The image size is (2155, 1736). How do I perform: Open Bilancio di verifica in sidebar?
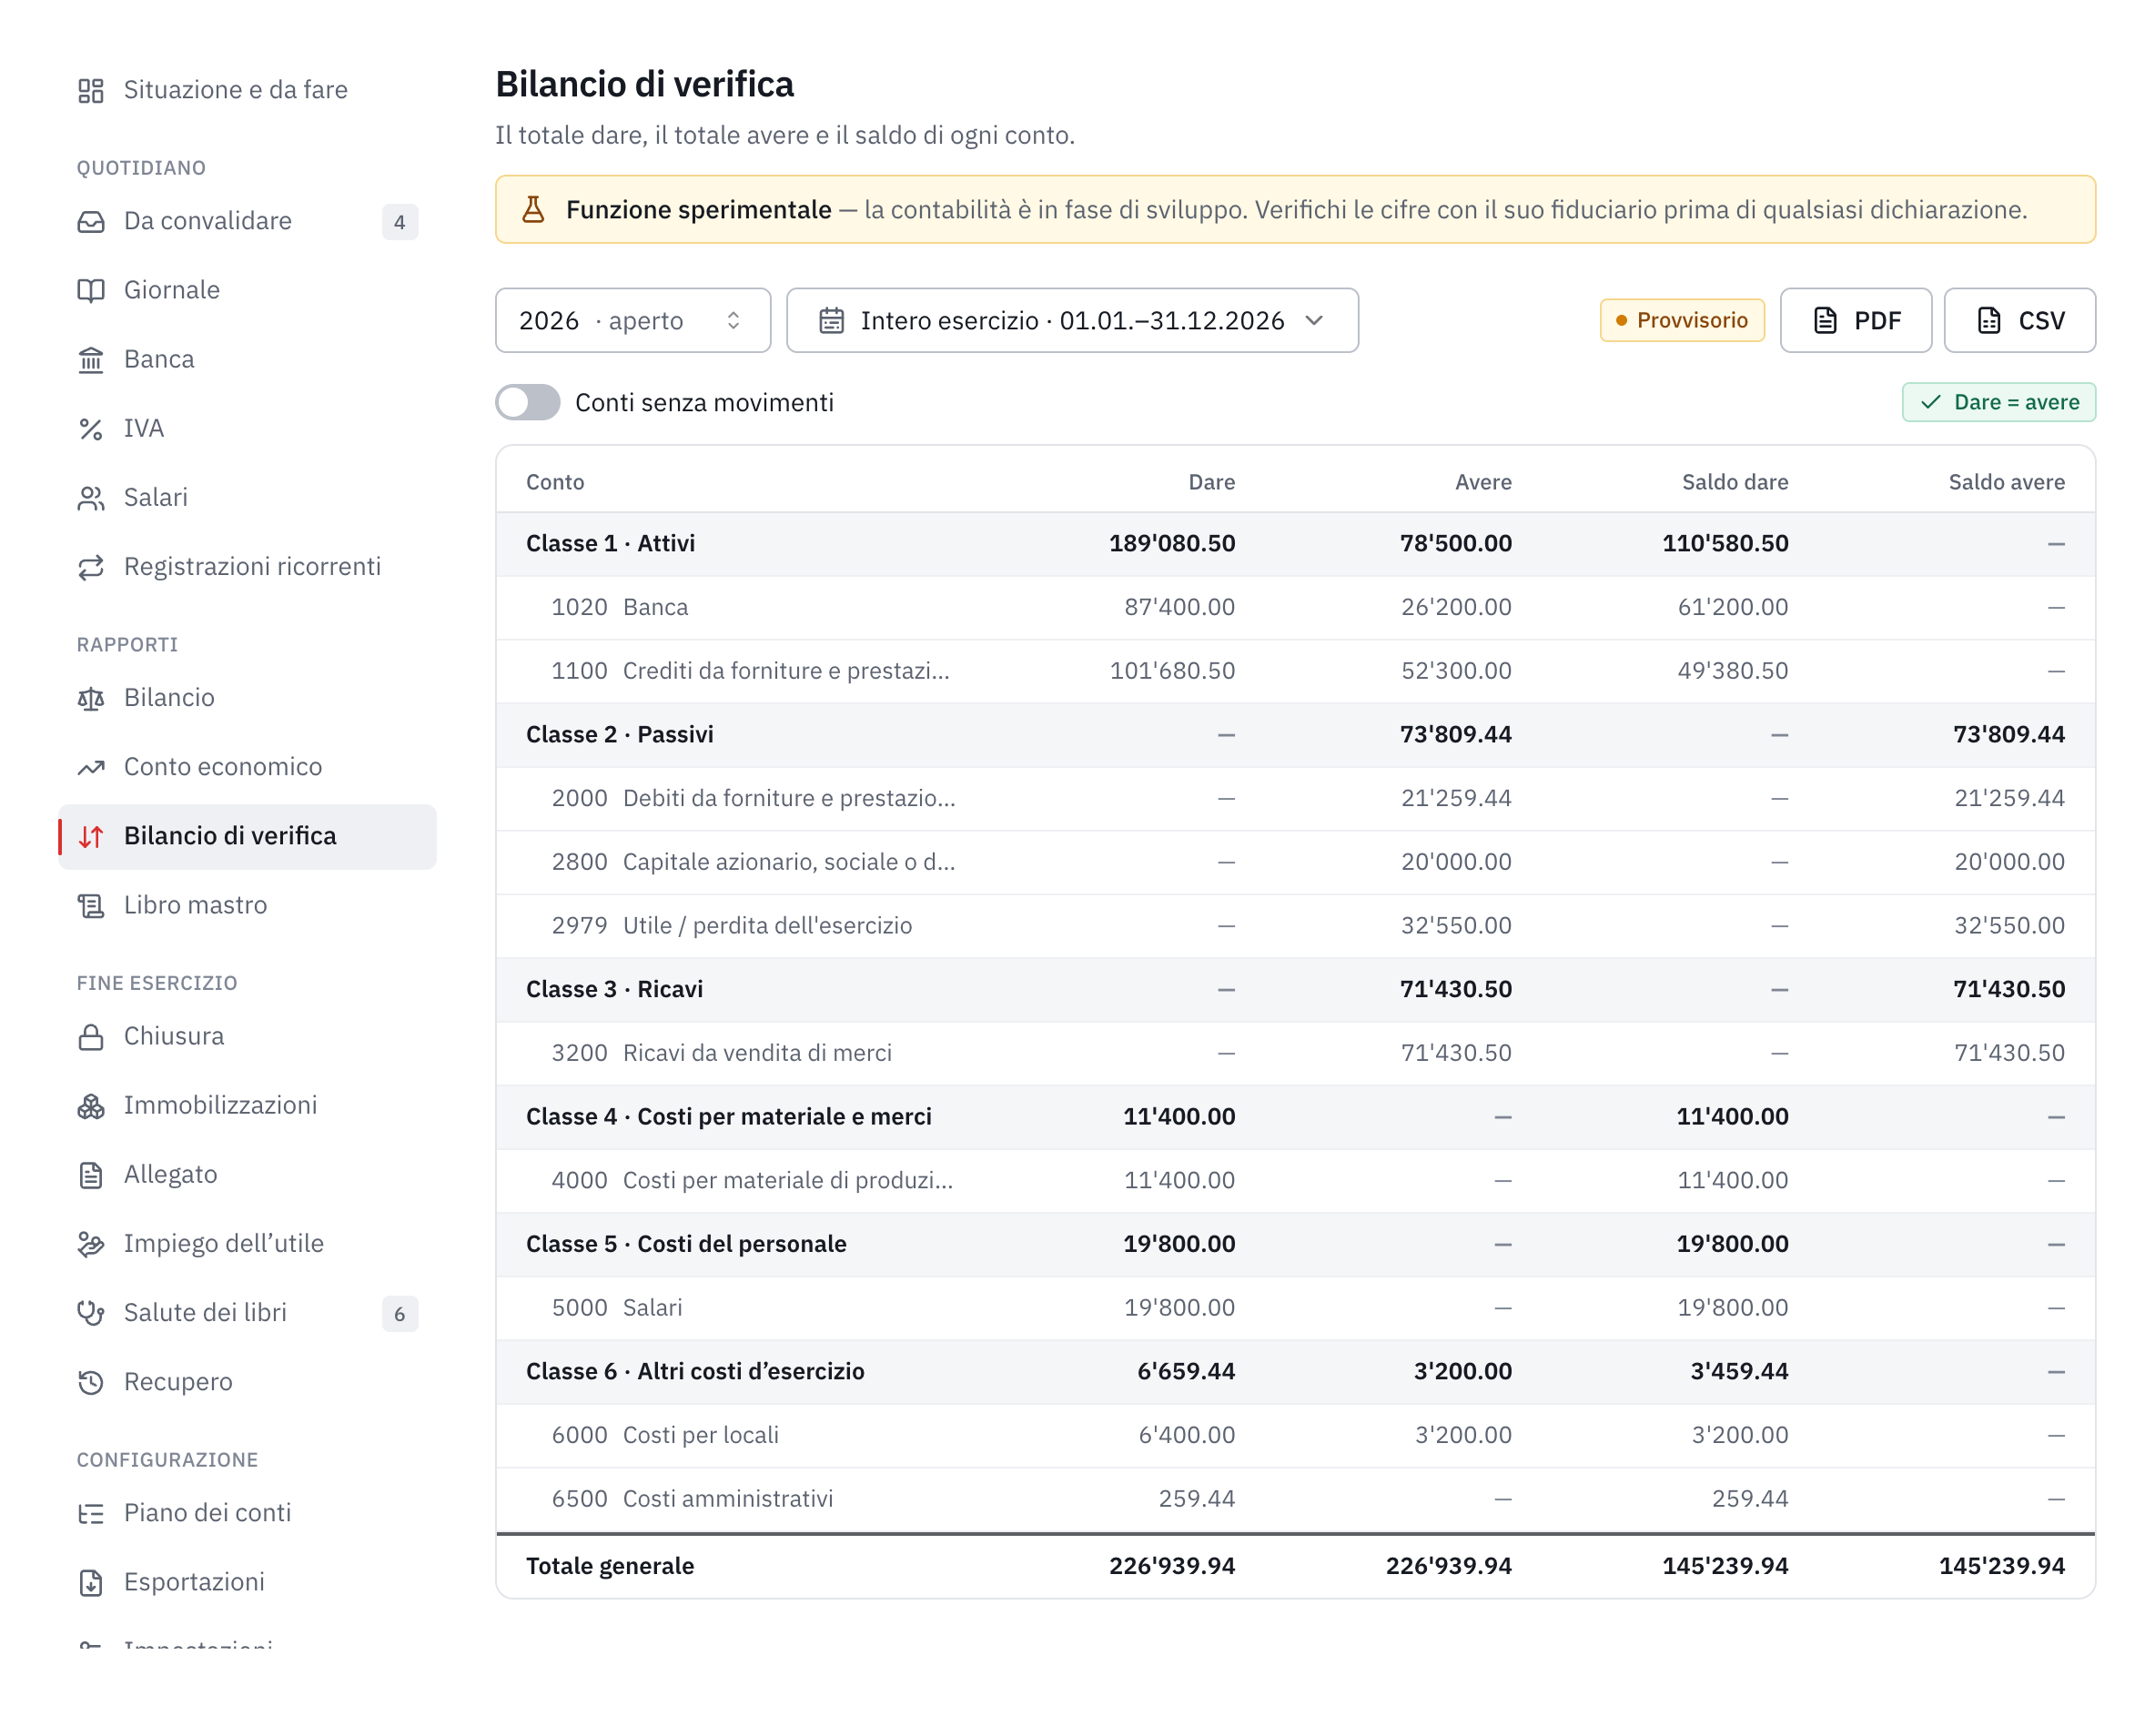(x=248, y=836)
